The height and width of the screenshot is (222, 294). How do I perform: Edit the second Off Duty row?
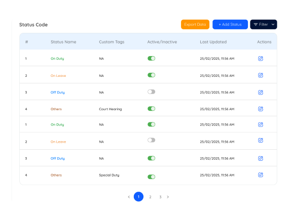pos(261,158)
